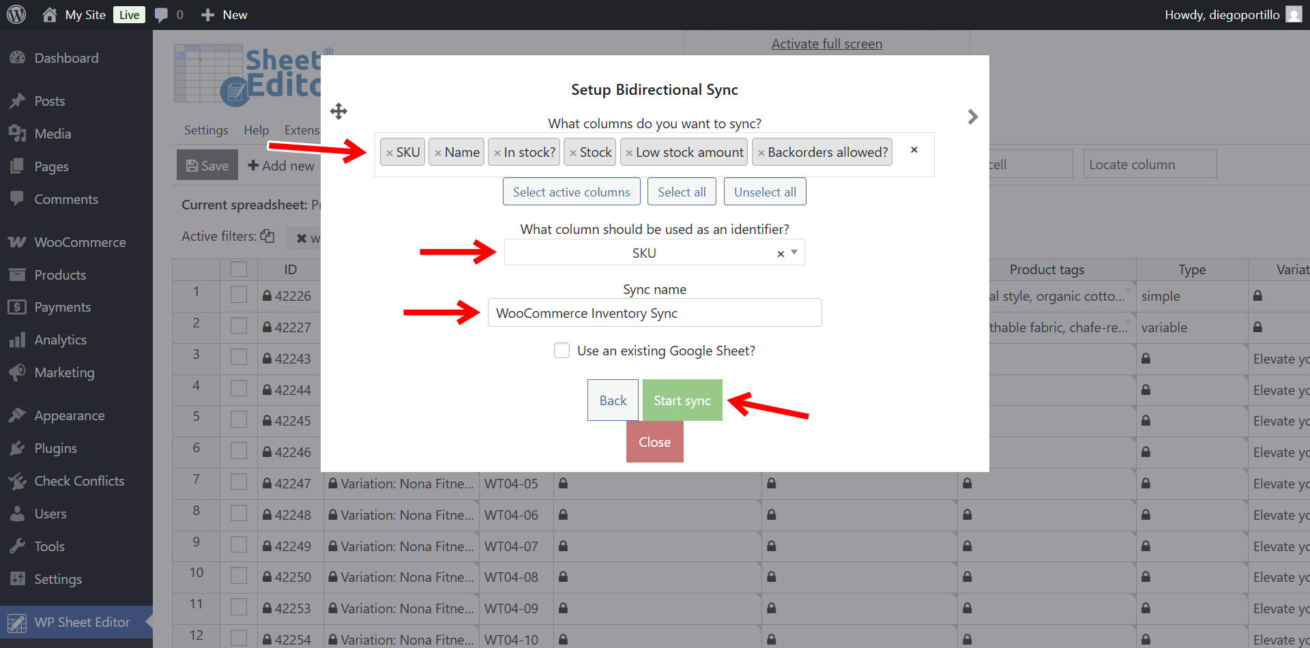Clear all selected sync columns

pyautogui.click(x=914, y=150)
